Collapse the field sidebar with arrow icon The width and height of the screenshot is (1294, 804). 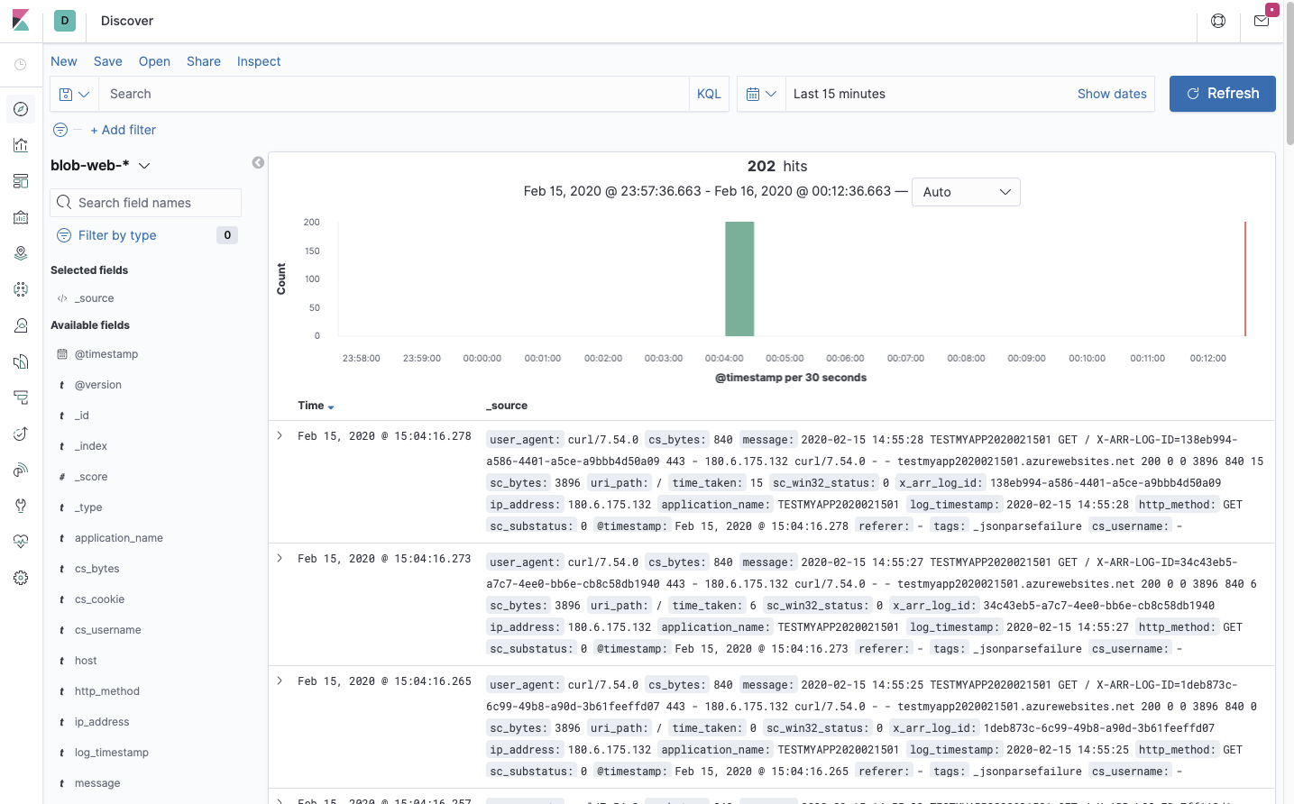258,163
